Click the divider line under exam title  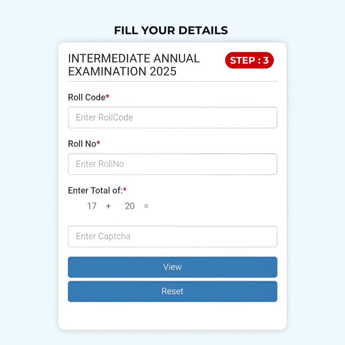[x=172, y=82]
